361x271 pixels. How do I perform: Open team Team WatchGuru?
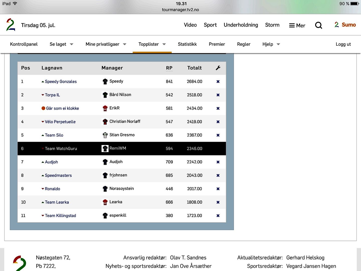click(x=61, y=149)
